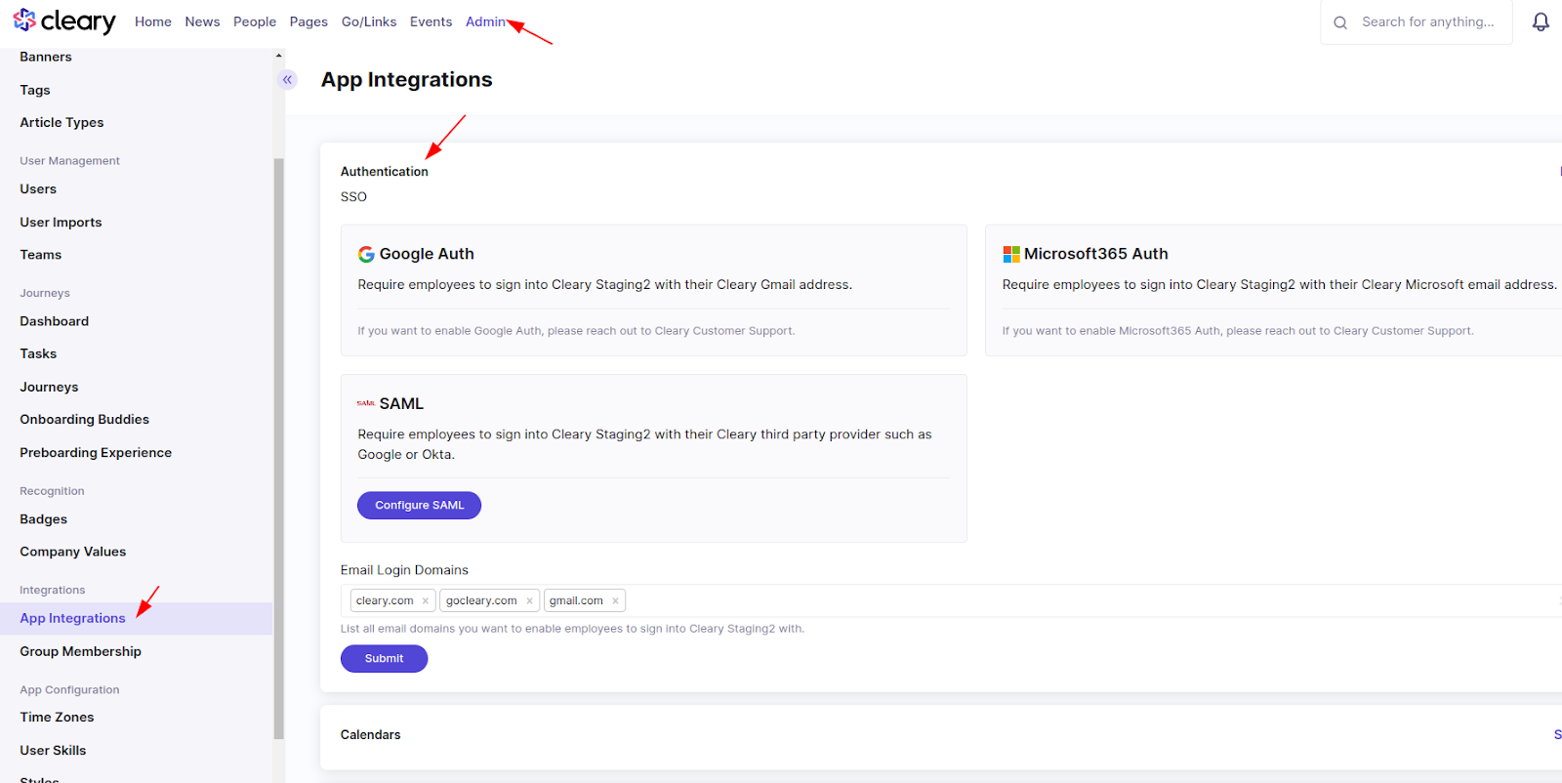Open Badges under Recognition
This screenshot has height=783, width=1562.
point(44,519)
